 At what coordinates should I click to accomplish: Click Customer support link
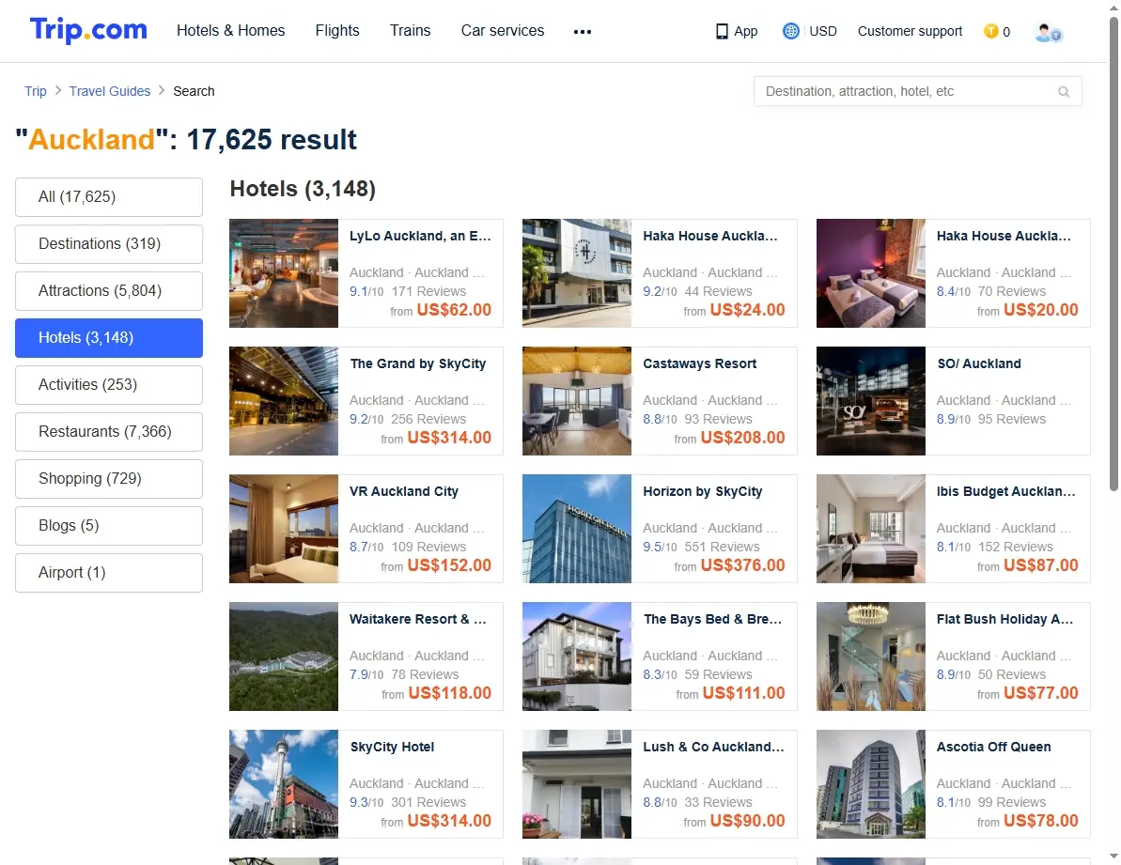(911, 31)
